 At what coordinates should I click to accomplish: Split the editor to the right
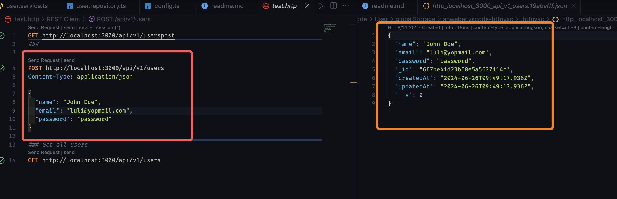pyautogui.click(x=334, y=6)
